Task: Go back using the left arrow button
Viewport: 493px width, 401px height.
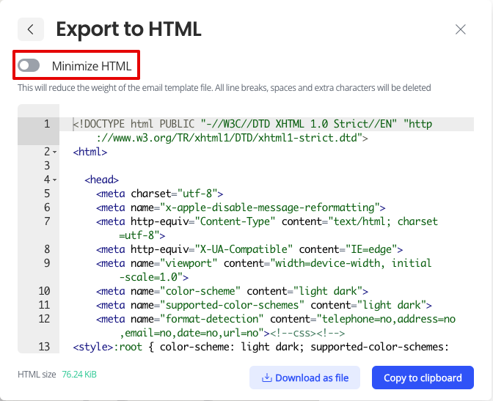Action: (x=31, y=29)
